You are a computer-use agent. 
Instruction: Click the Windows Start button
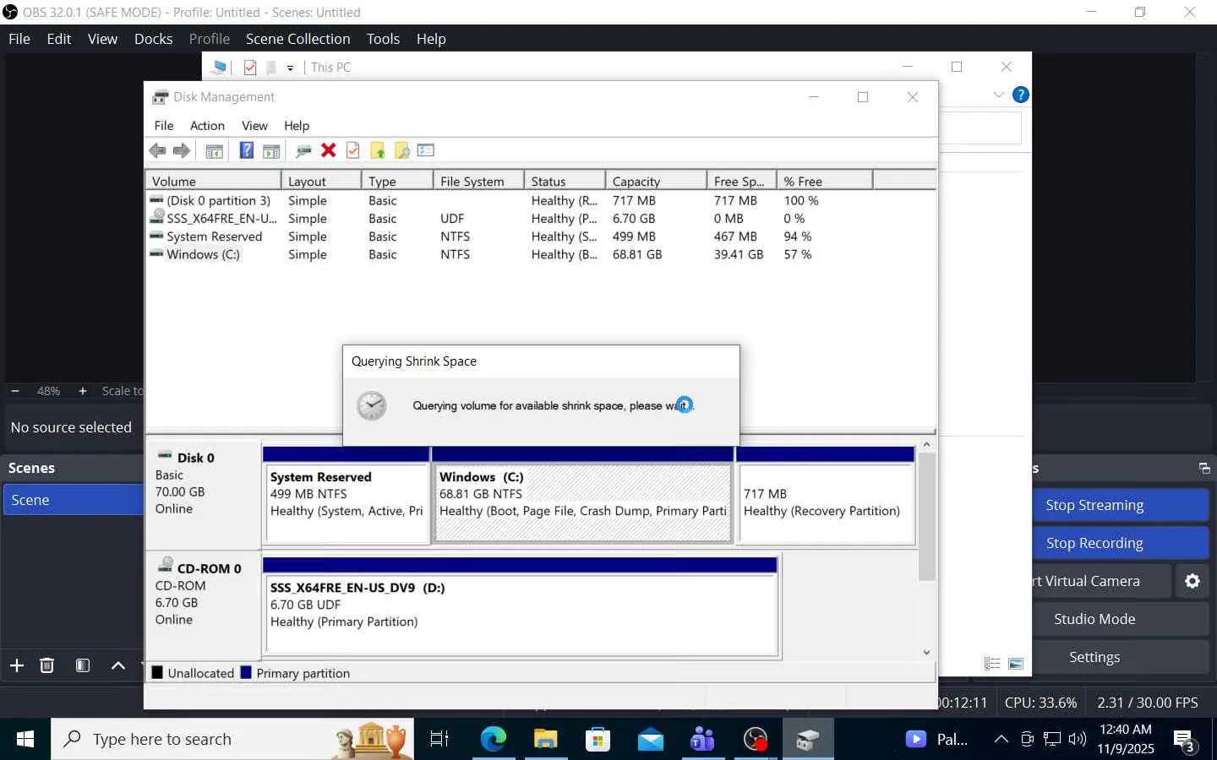coord(25,740)
